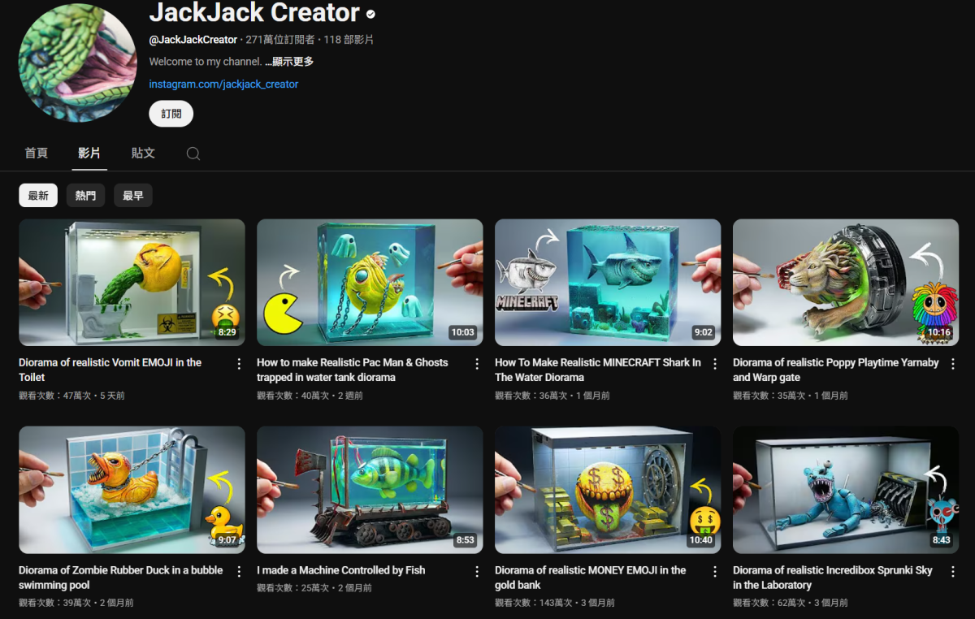Open more options for Incredibox Sprunki Sky video
975x619 pixels.
pos(953,572)
